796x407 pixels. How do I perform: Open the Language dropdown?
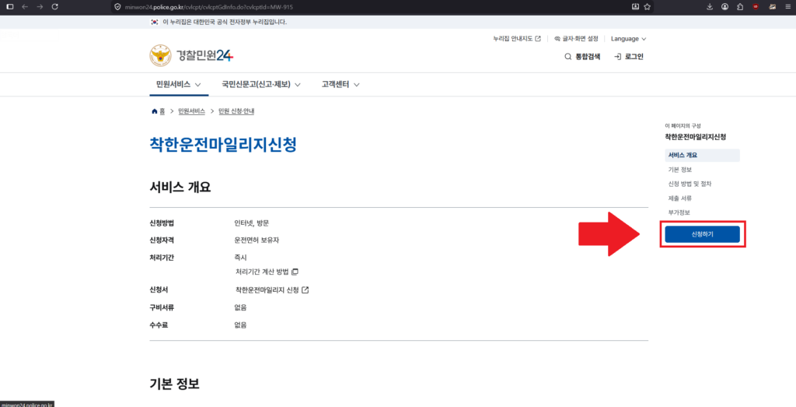click(x=628, y=39)
